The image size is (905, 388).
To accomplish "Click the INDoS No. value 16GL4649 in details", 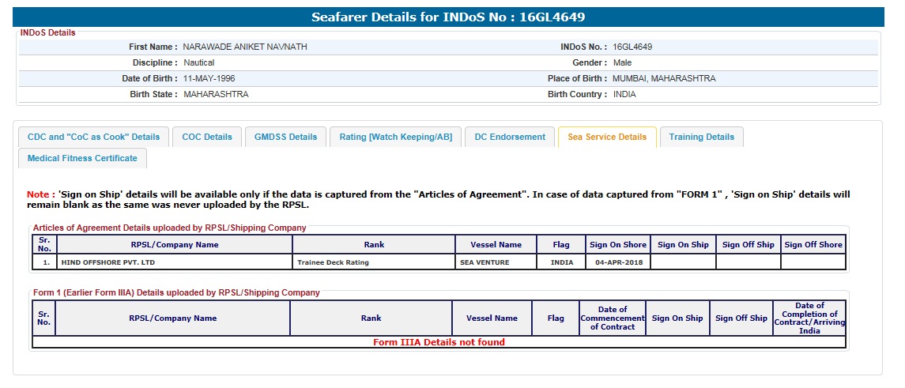I will [632, 47].
